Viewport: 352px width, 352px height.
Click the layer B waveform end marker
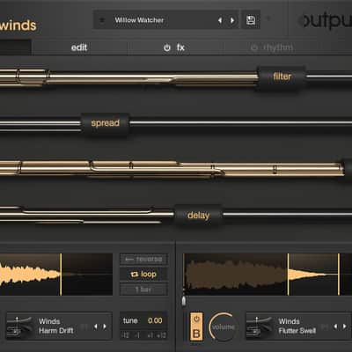[x=339, y=275]
